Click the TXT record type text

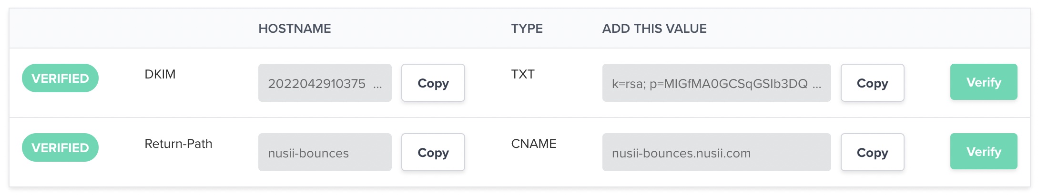pyautogui.click(x=523, y=74)
